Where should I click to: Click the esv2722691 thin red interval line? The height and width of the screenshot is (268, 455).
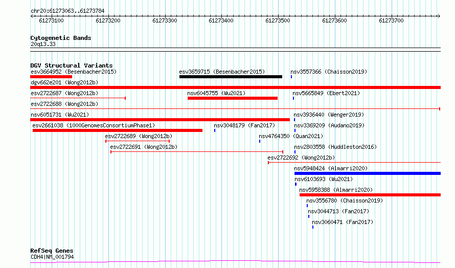pos(197,152)
